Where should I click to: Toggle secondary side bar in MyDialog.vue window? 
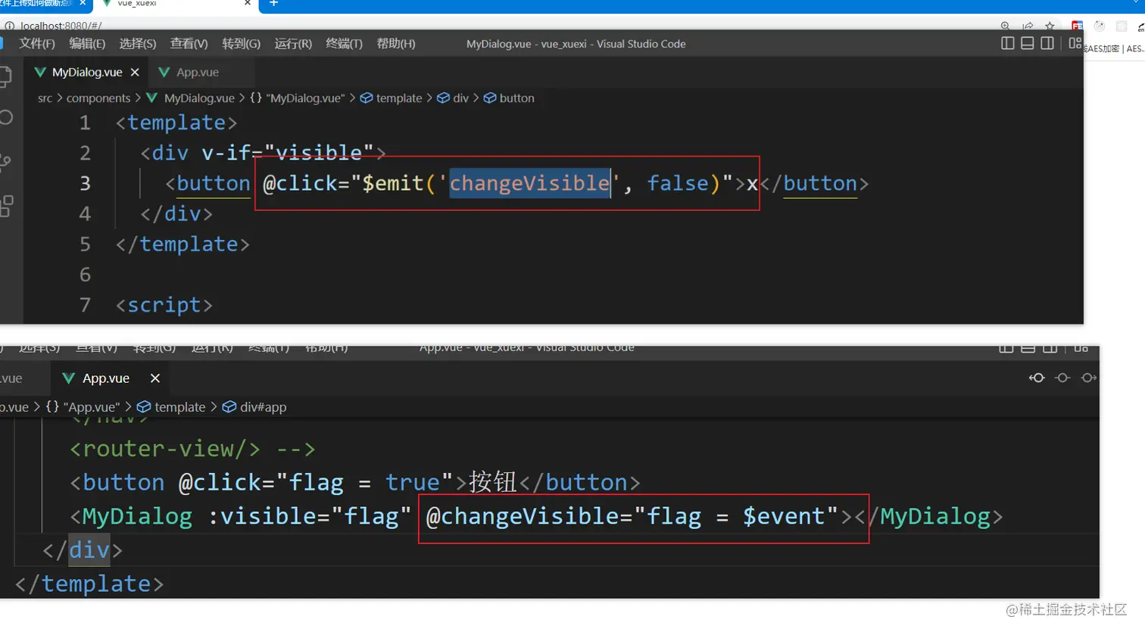pyautogui.click(x=1047, y=43)
